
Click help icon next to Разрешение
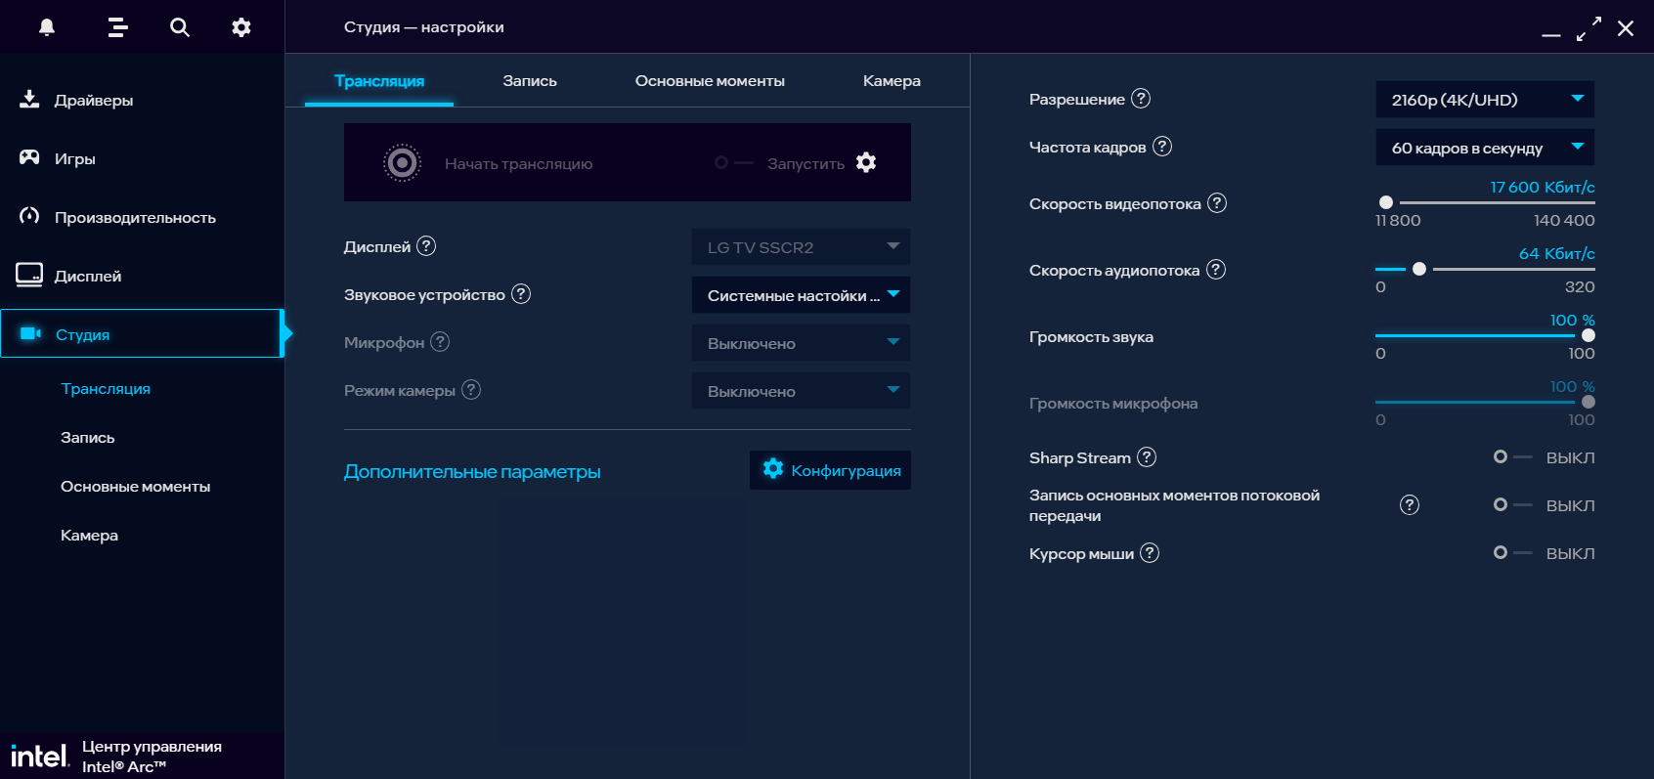click(x=1141, y=99)
